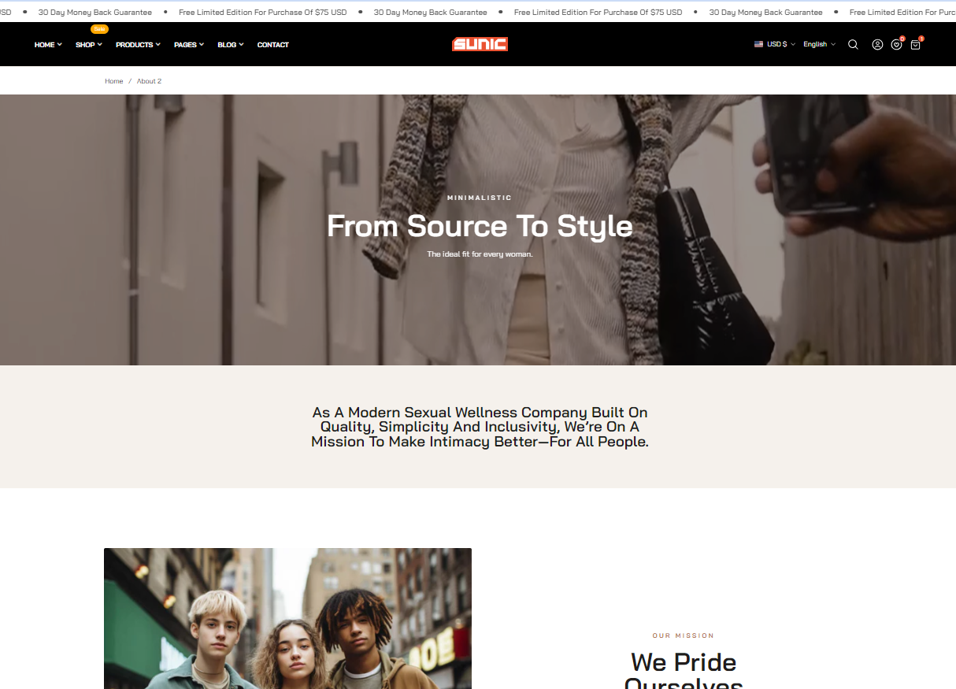Click the About 2 breadcrumb
This screenshot has height=689, width=956.
point(149,81)
